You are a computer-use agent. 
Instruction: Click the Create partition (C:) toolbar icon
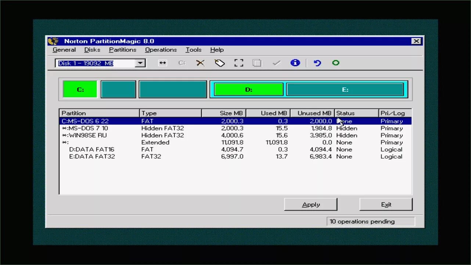pos(181,63)
